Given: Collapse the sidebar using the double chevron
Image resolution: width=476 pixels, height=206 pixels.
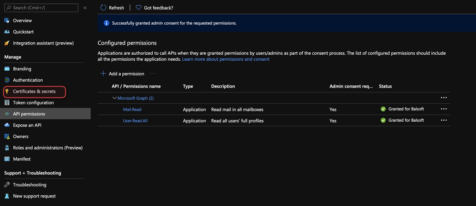Looking at the screenshot, I should coord(85,8).
